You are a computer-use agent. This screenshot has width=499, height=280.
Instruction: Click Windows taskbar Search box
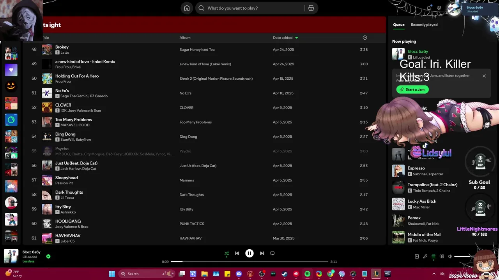pos(146,274)
